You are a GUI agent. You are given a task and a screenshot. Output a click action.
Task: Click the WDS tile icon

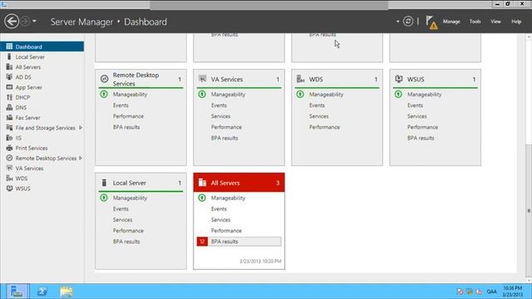coord(300,79)
